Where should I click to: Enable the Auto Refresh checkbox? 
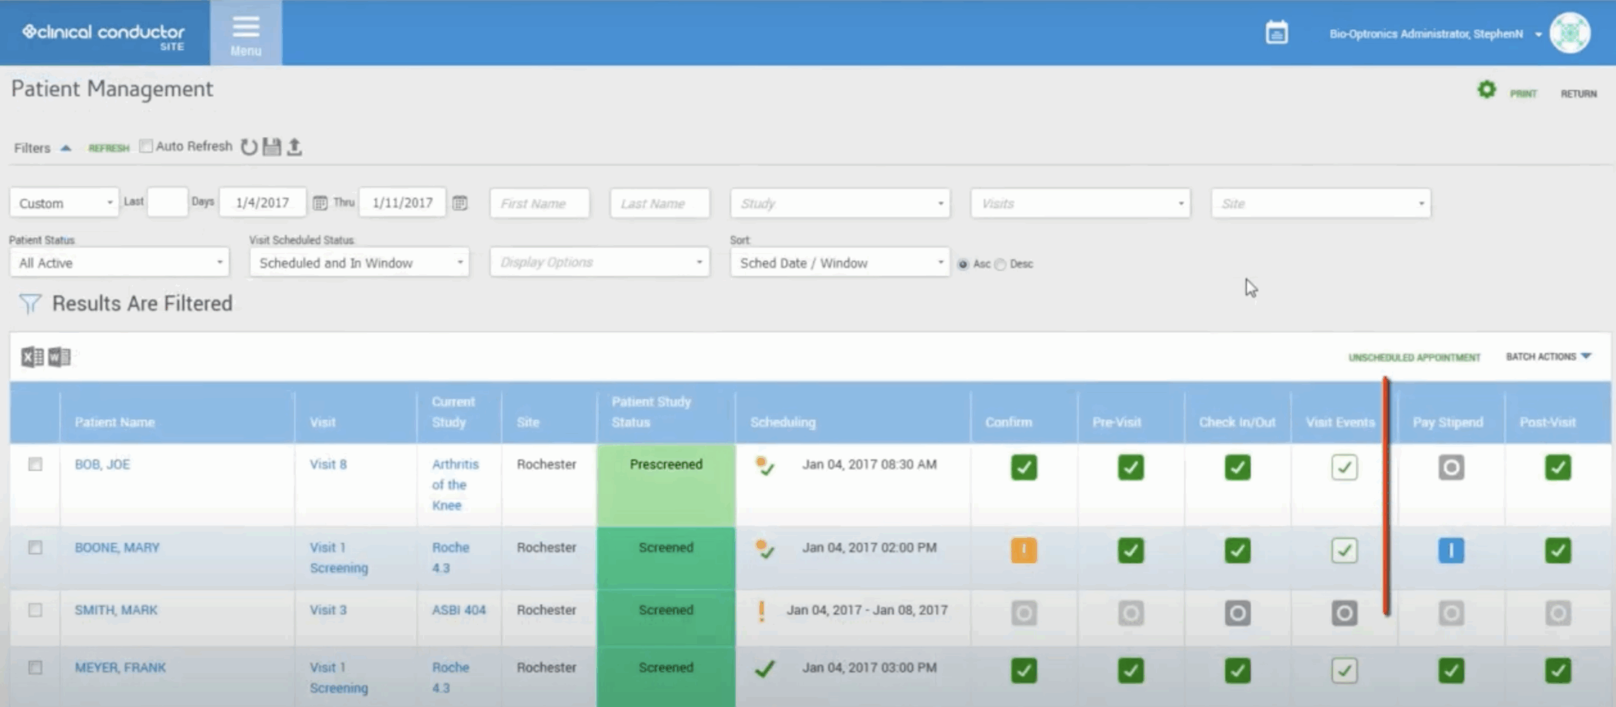tap(146, 146)
